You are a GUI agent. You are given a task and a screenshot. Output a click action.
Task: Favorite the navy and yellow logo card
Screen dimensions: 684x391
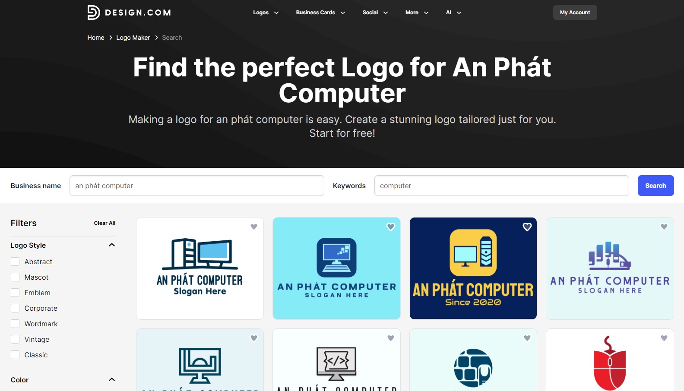point(527,227)
